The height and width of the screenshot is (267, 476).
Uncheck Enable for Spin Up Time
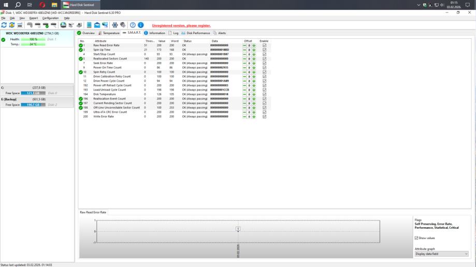264,50
